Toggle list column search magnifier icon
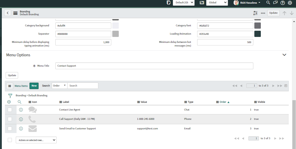Viewport: 296px width, 149px height. pyautogui.click(x=19, y=102)
